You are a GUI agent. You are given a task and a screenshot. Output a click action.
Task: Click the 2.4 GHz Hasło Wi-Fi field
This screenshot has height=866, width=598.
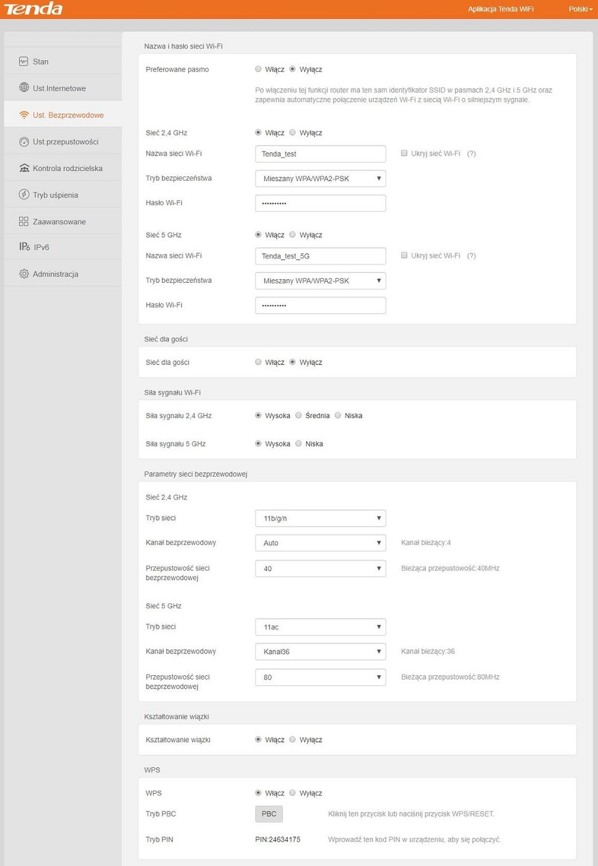321,203
